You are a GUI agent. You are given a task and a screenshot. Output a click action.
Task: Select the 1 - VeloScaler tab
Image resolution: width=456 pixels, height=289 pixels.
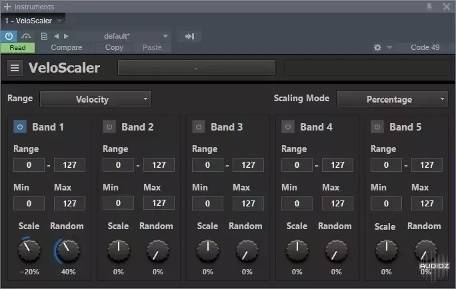click(x=28, y=21)
